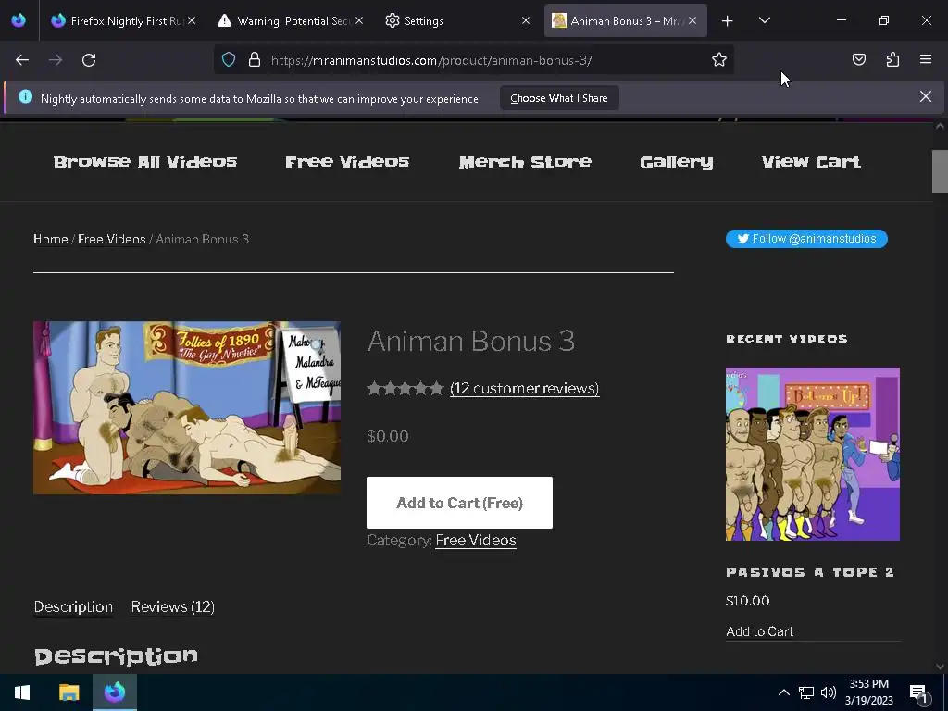This screenshot has width=948, height=711.
Task: Switch to the Description tab
Action: [73, 606]
